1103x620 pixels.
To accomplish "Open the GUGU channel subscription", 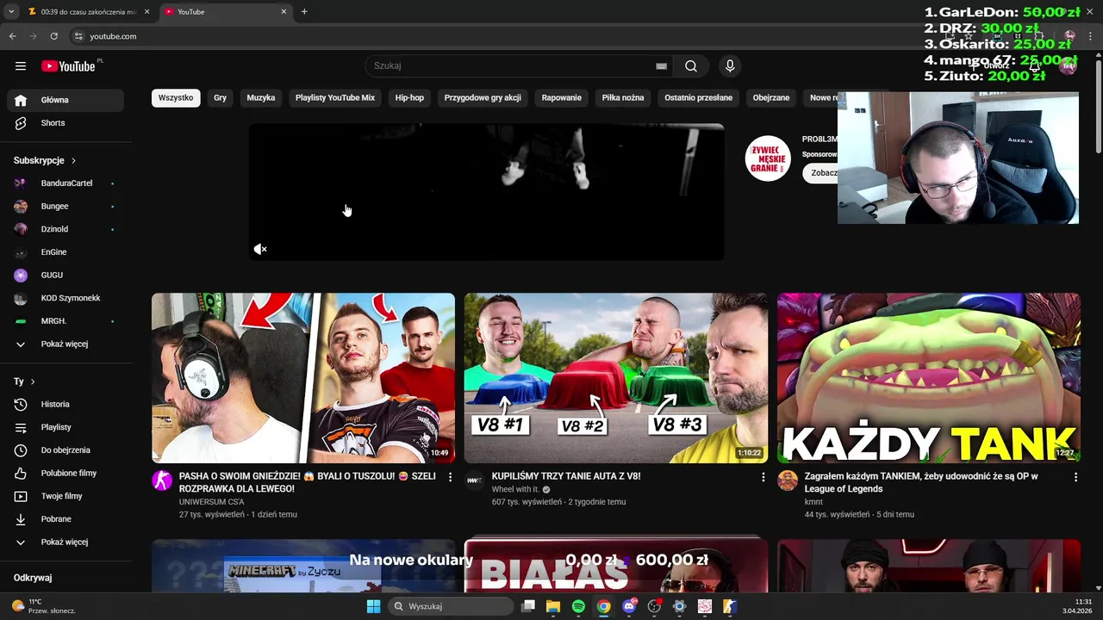I will [65, 276].
